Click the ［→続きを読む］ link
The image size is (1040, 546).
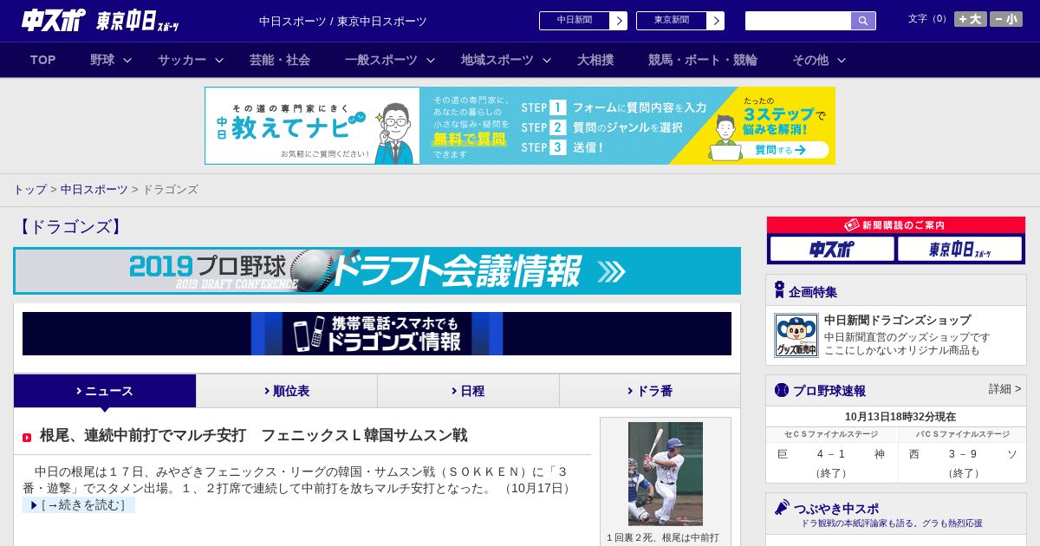[79, 505]
